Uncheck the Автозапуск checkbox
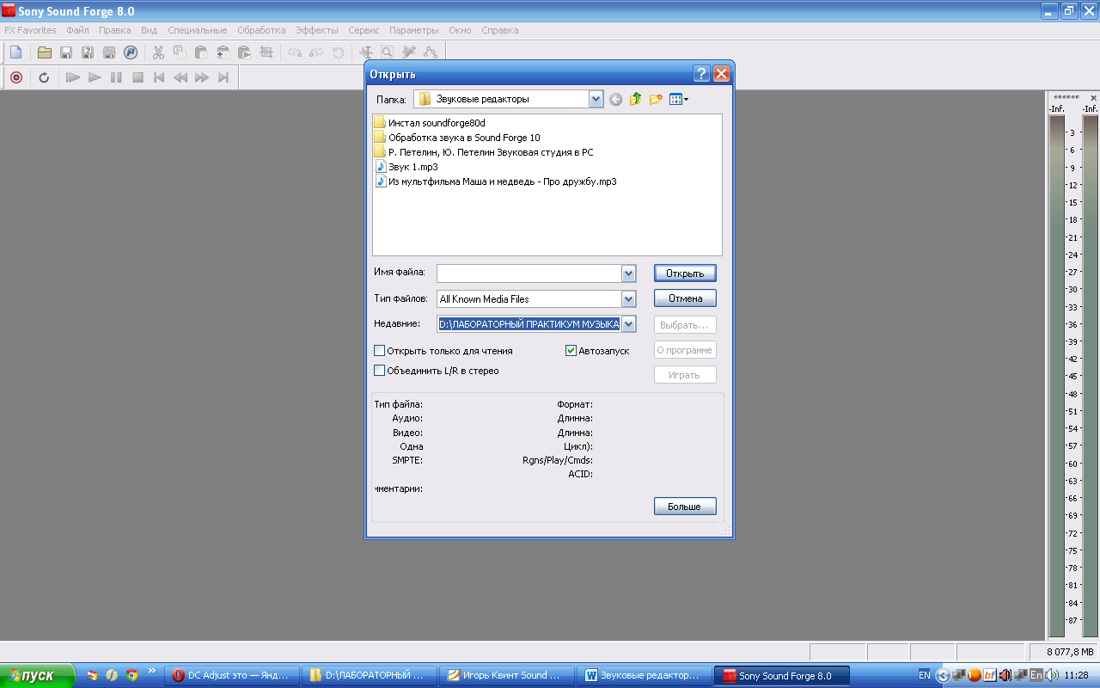 coord(571,351)
